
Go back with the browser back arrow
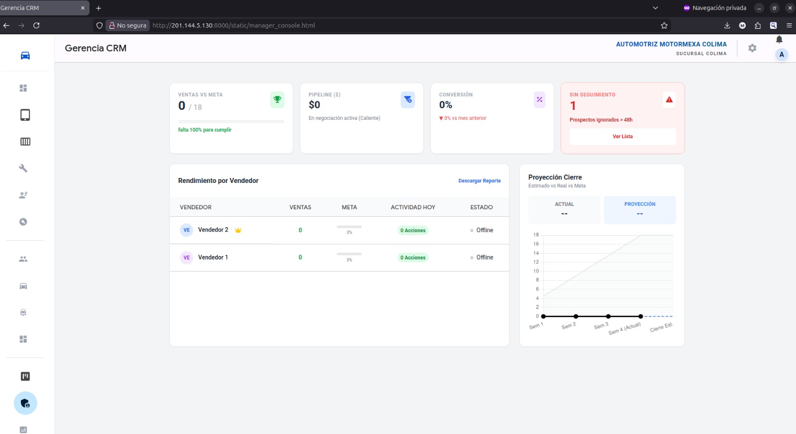tap(6, 25)
